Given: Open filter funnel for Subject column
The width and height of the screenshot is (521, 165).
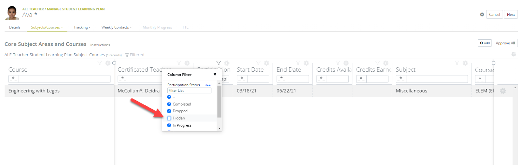Looking at the screenshot, I should coord(457,63).
